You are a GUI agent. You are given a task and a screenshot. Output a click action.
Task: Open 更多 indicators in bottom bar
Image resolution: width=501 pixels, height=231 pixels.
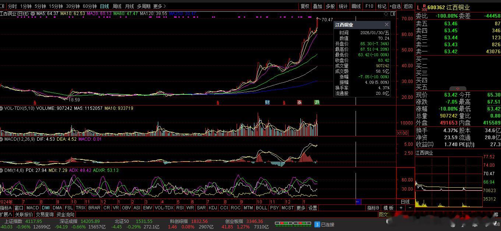coord(301,208)
